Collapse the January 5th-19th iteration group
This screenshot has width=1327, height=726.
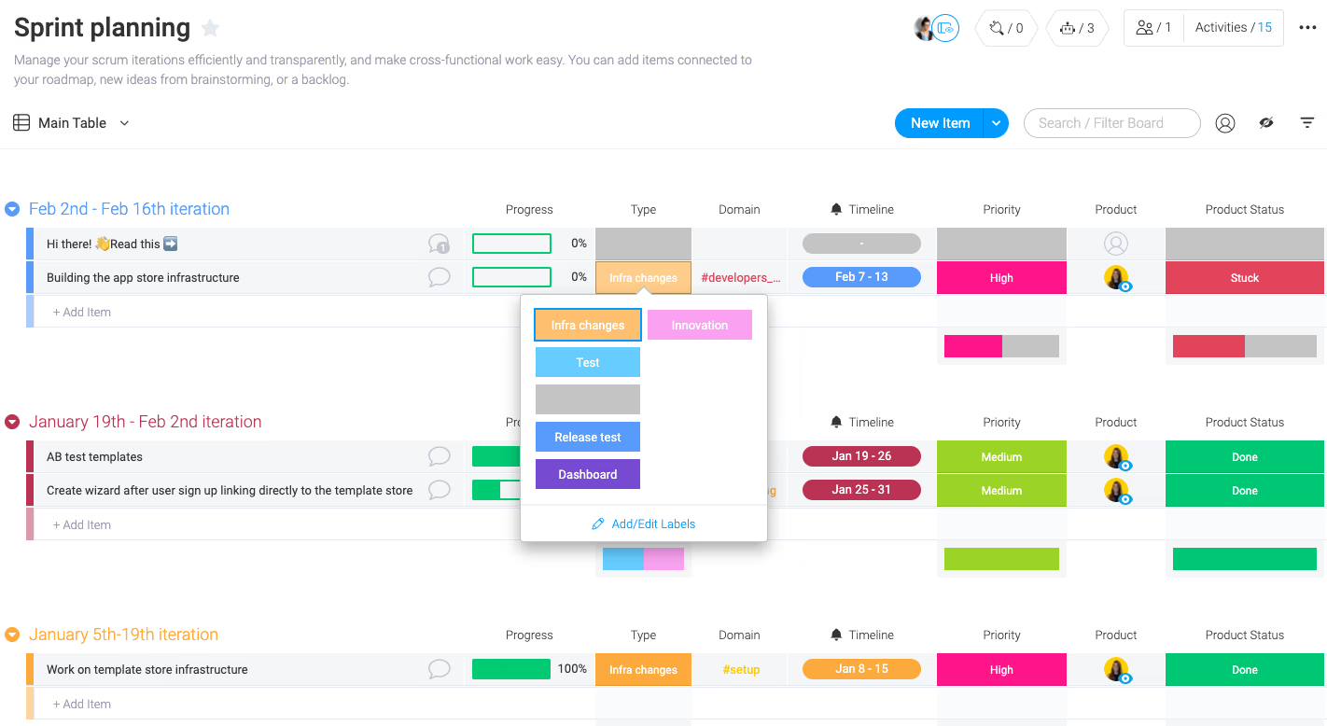click(x=12, y=635)
